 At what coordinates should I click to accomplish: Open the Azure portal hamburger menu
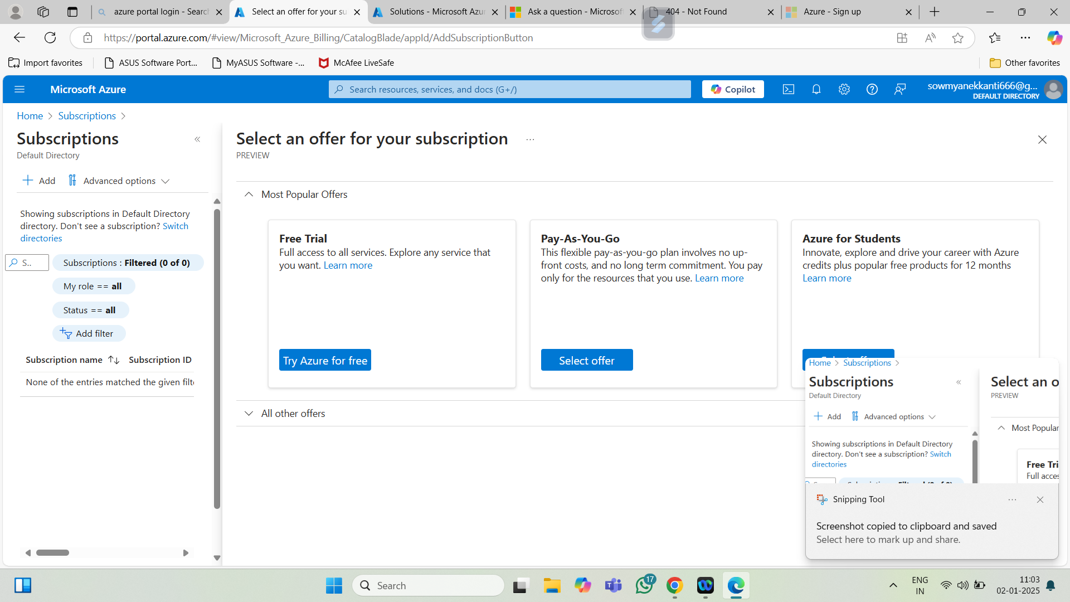[20, 89]
